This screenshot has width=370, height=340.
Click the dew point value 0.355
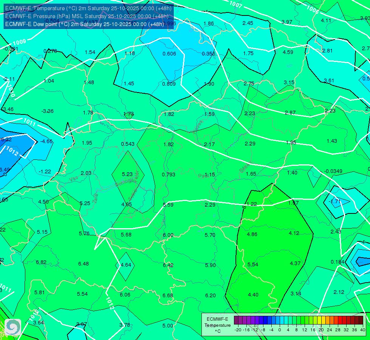click(x=208, y=54)
